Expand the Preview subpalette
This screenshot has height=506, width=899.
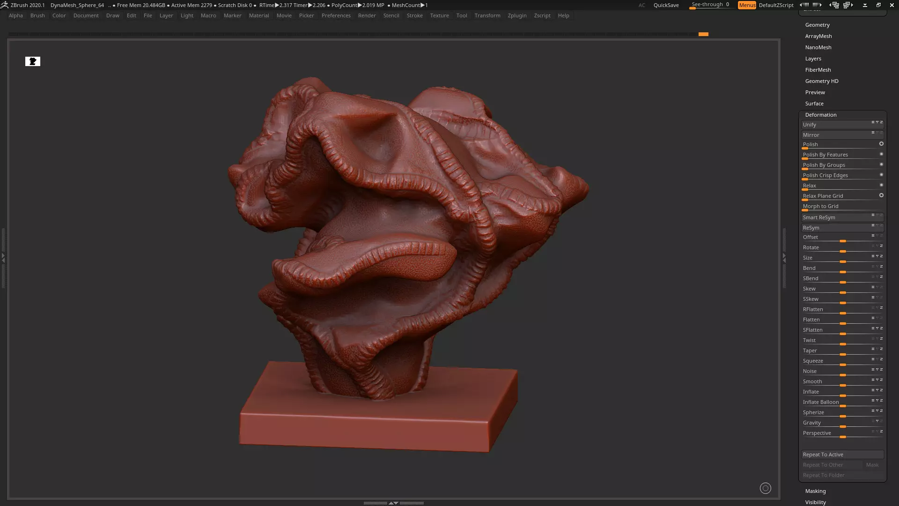point(815,92)
